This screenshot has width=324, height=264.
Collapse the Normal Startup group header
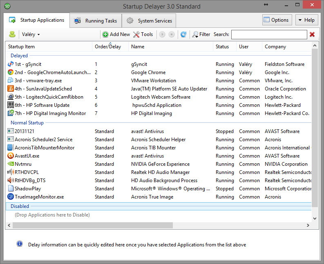pyautogui.click(x=27, y=122)
